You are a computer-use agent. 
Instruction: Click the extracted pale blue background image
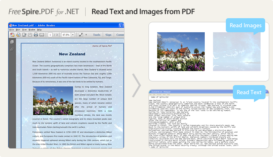coord(237,52)
